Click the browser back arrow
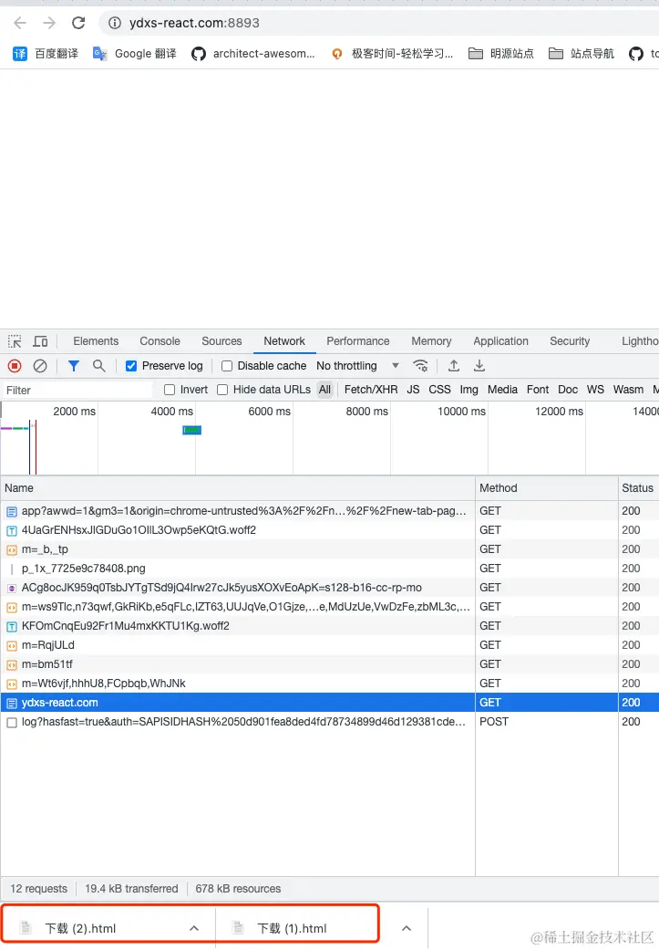Image resolution: width=659 pixels, height=950 pixels. [x=20, y=23]
